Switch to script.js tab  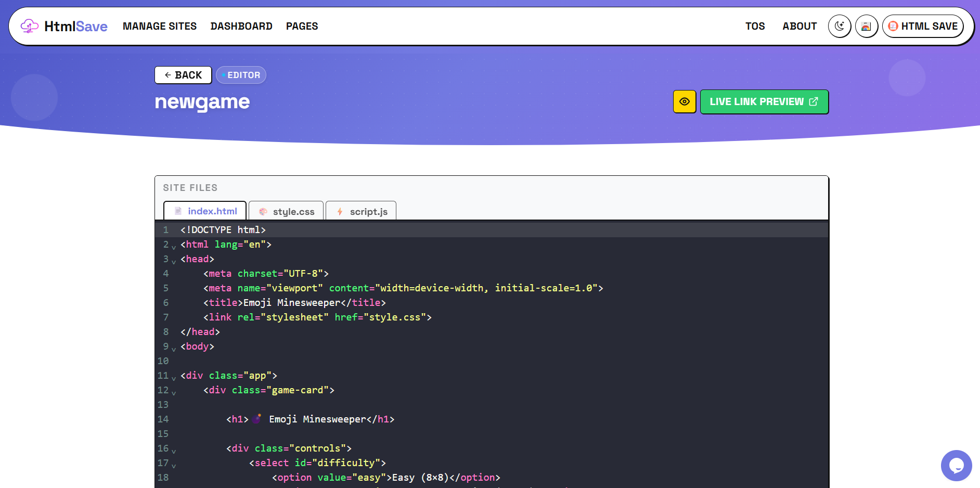click(361, 211)
